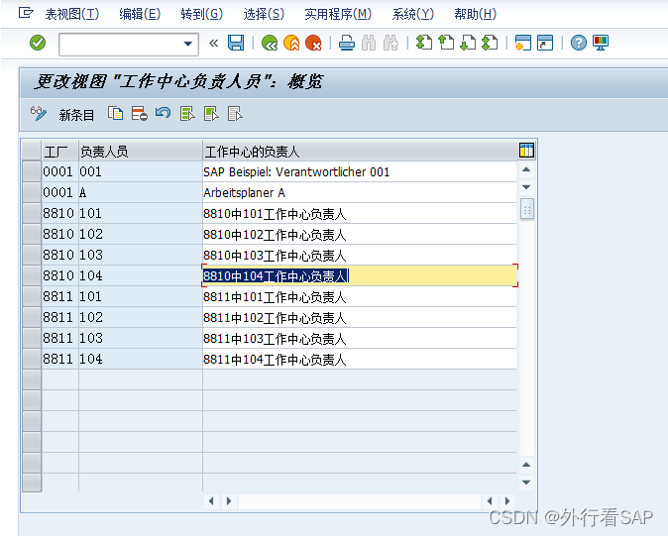Click '8811中104工作中心负责人' cell
The height and width of the screenshot is (536, 668).
[x=360, y=360]
